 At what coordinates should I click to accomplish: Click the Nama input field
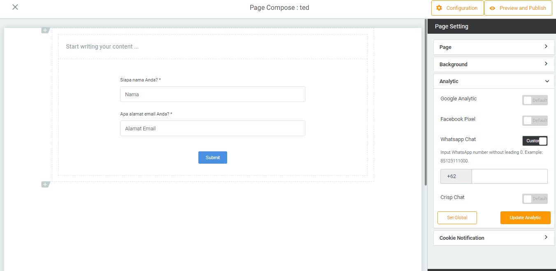[x=213, y=94]
